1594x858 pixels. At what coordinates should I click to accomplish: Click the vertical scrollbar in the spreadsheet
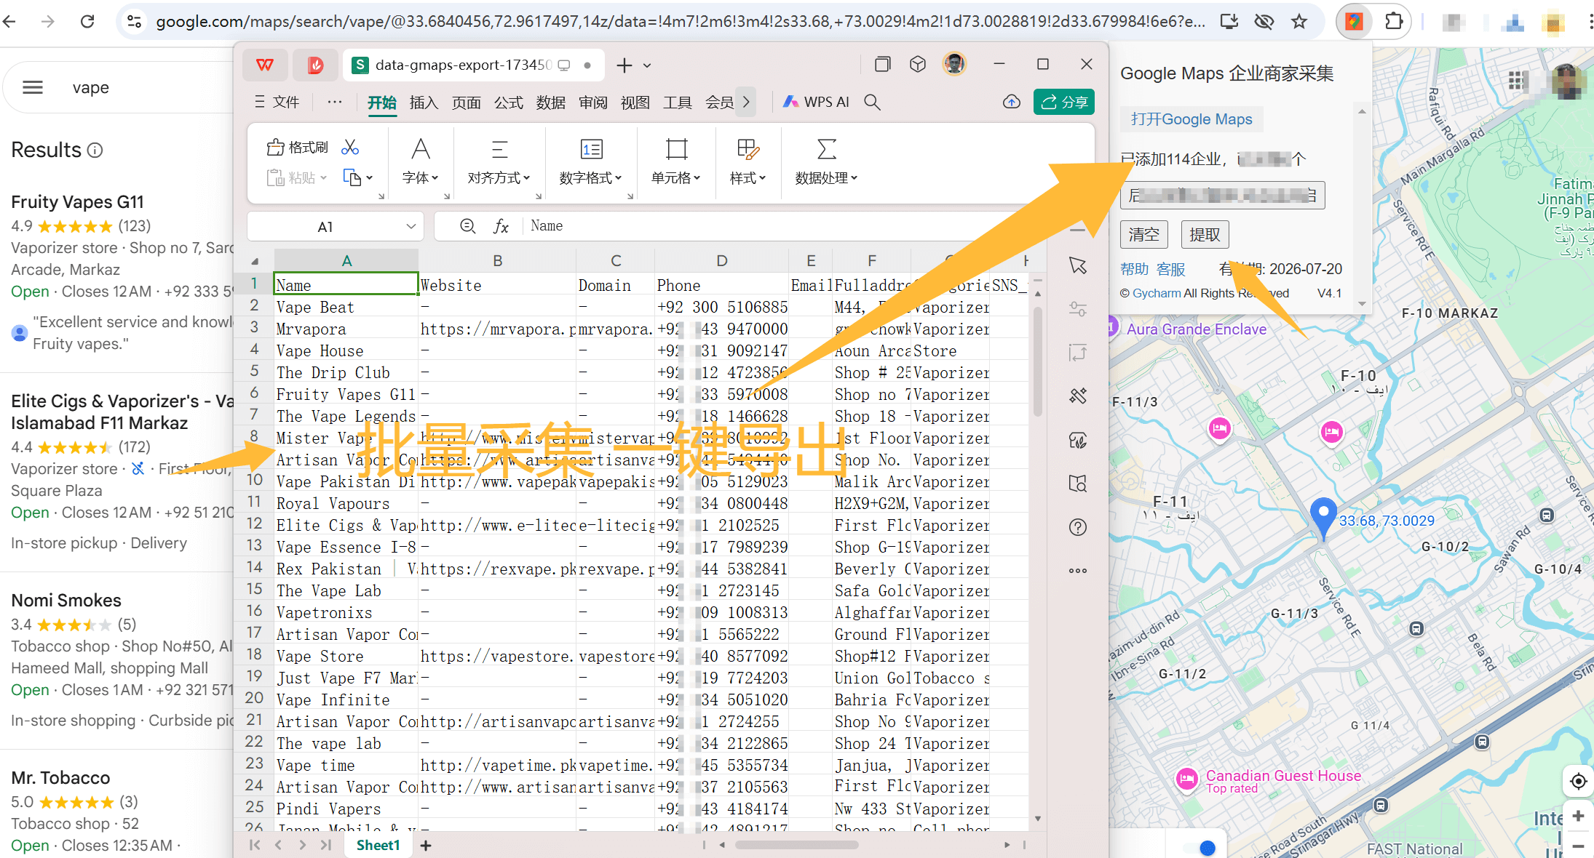point(1038,364)
